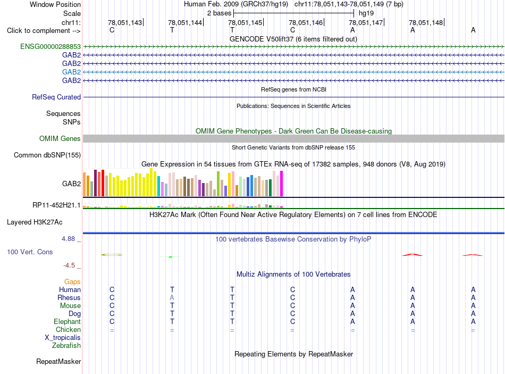This screenshot has height=374, width=505.
Task: Click the RefSeq Curated horizontal track line
Action: point(293,97)
